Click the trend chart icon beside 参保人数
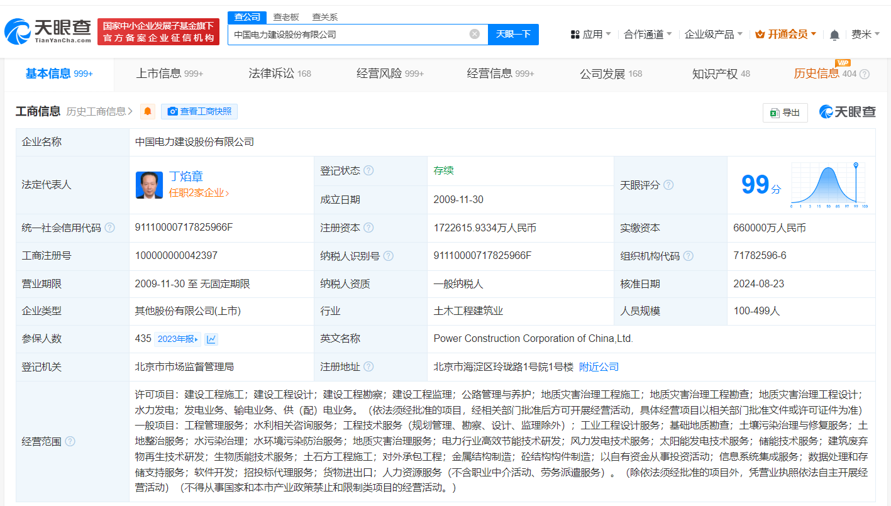891x506 pixels. (211, 339)
